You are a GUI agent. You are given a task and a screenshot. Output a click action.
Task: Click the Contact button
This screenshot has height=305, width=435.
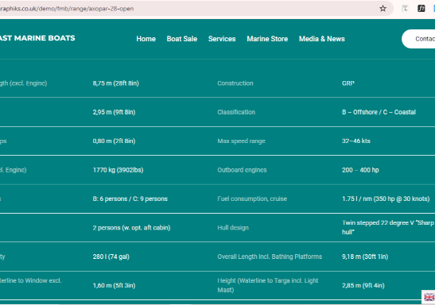tap(418, 39)
